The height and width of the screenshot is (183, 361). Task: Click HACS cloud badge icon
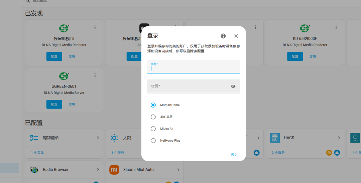[337, 153]
